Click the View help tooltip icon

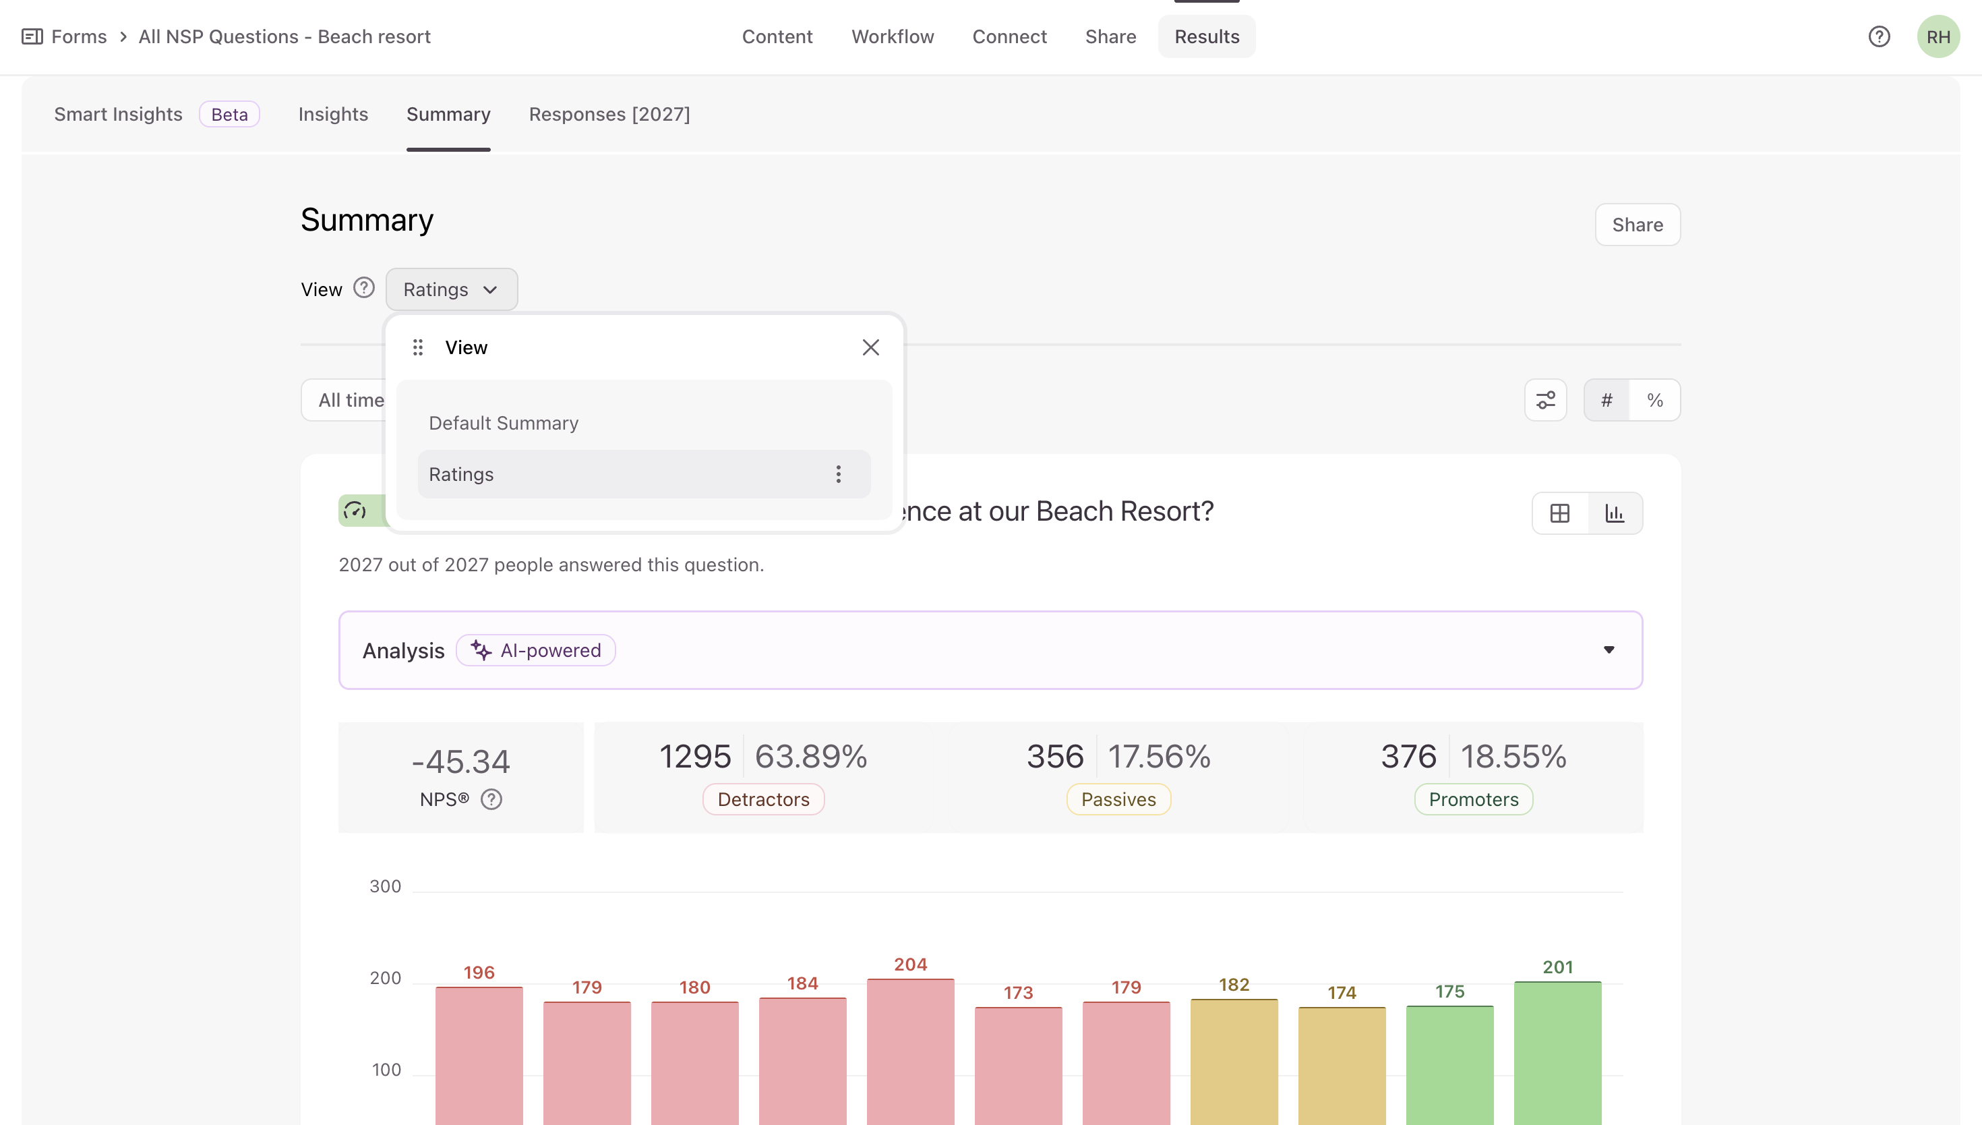363,288
